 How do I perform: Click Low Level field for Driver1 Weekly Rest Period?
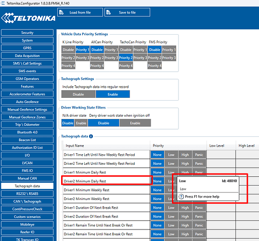[x=221, y=155]
